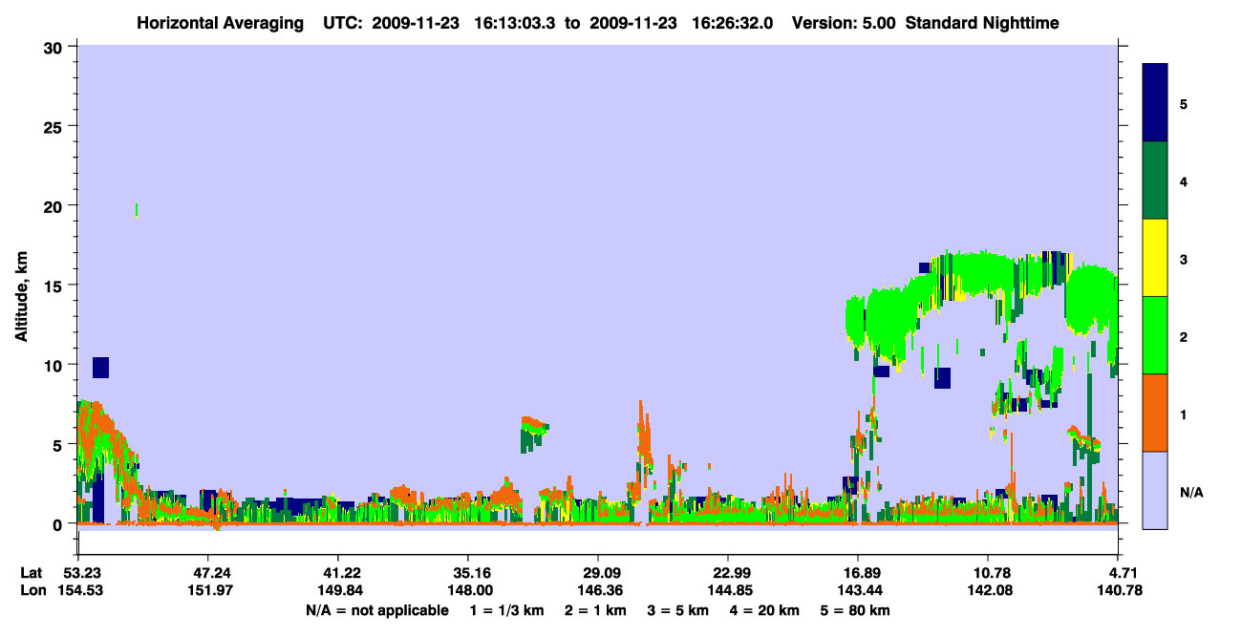Click the colorbar label '4'
This screenshot has width=1242, height=637.
1184,181
